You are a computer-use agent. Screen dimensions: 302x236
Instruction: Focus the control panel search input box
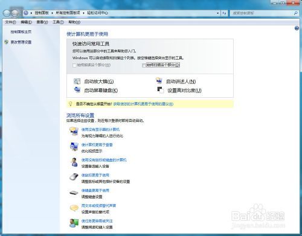(262, 13)
